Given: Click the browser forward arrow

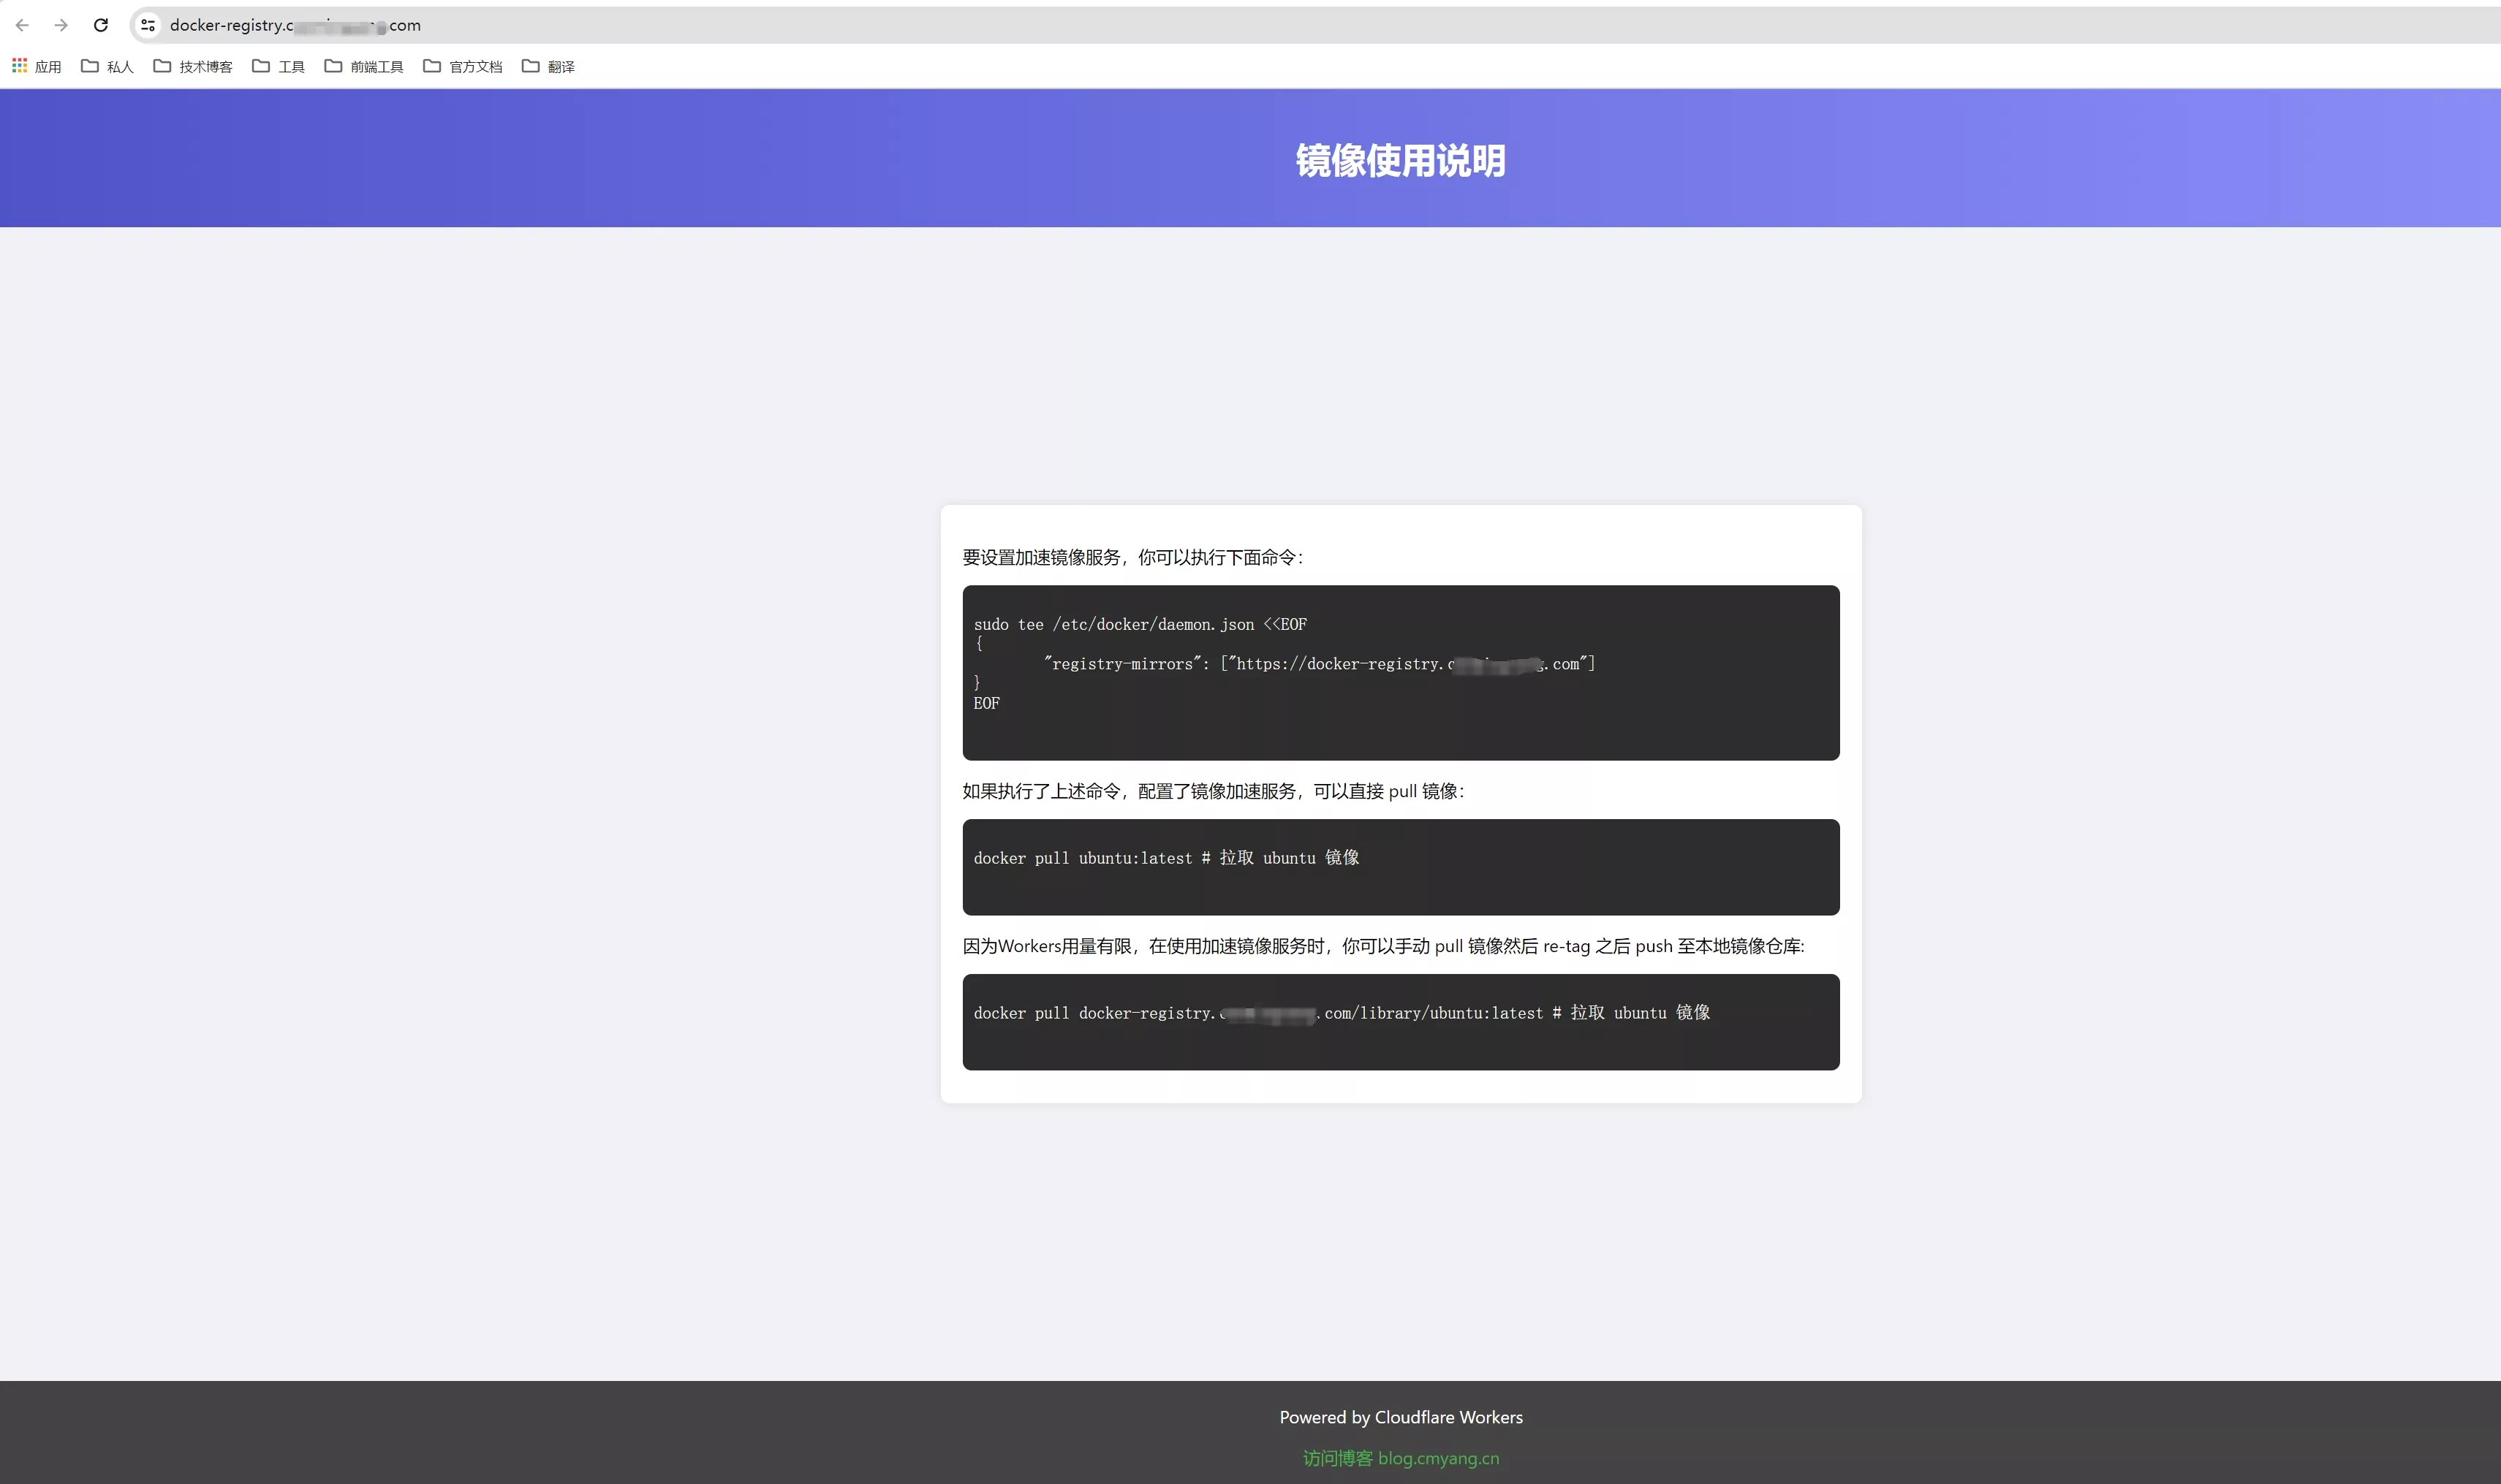Looking at the screenshot, I should [61, 25].
